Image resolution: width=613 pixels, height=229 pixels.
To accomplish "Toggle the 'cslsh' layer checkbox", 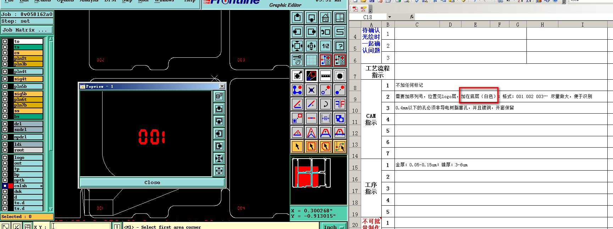I will (x=5, y=186).
